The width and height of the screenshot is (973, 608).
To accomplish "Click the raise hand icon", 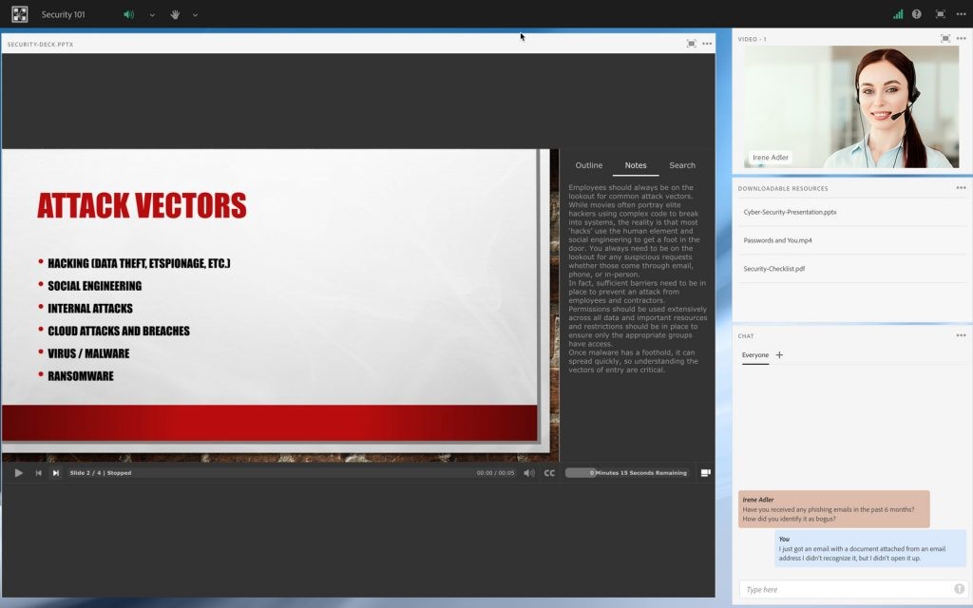I will pos(175,14).
